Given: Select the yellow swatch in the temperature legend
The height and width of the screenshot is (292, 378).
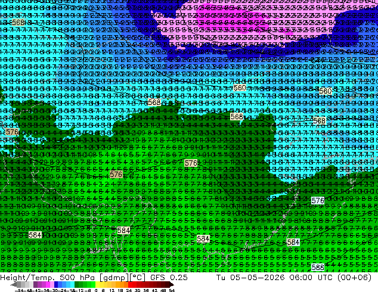Looking at the screenshot, I should pos(97,284).
